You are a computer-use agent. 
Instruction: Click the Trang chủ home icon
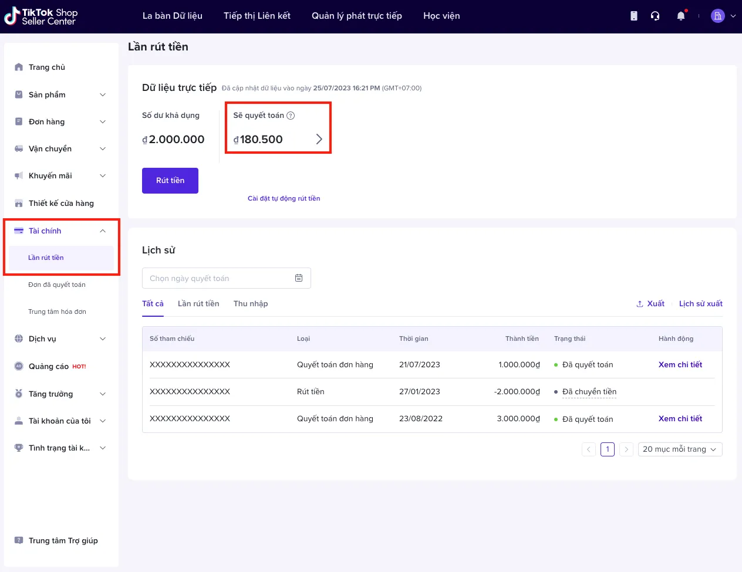point(19,67)
